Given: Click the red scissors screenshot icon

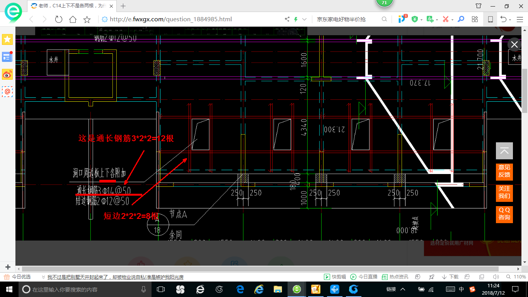Looking at the screenshot, I should point(446,19).
